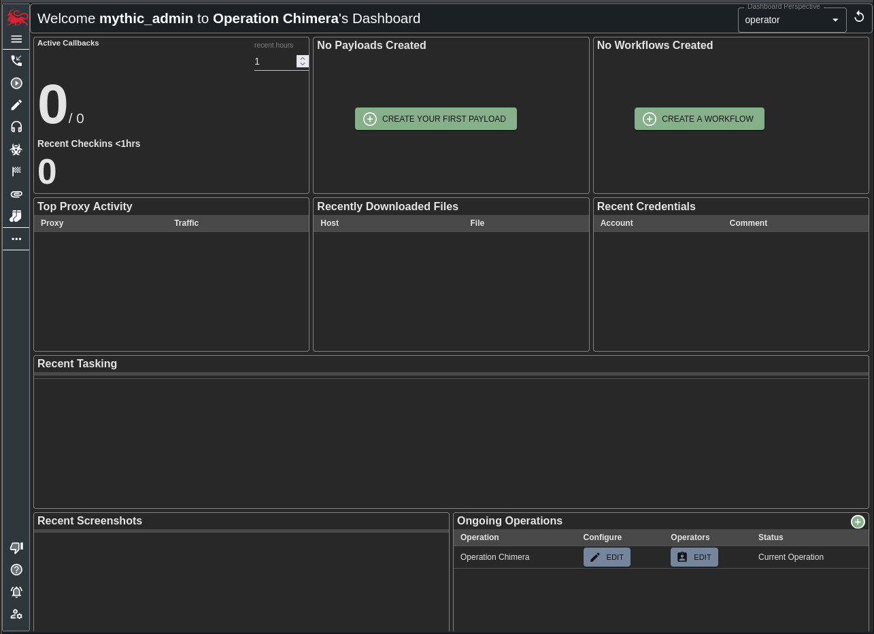Open the checkered flag icon
This screenshot has height=634, width=874.
point(16,172)
